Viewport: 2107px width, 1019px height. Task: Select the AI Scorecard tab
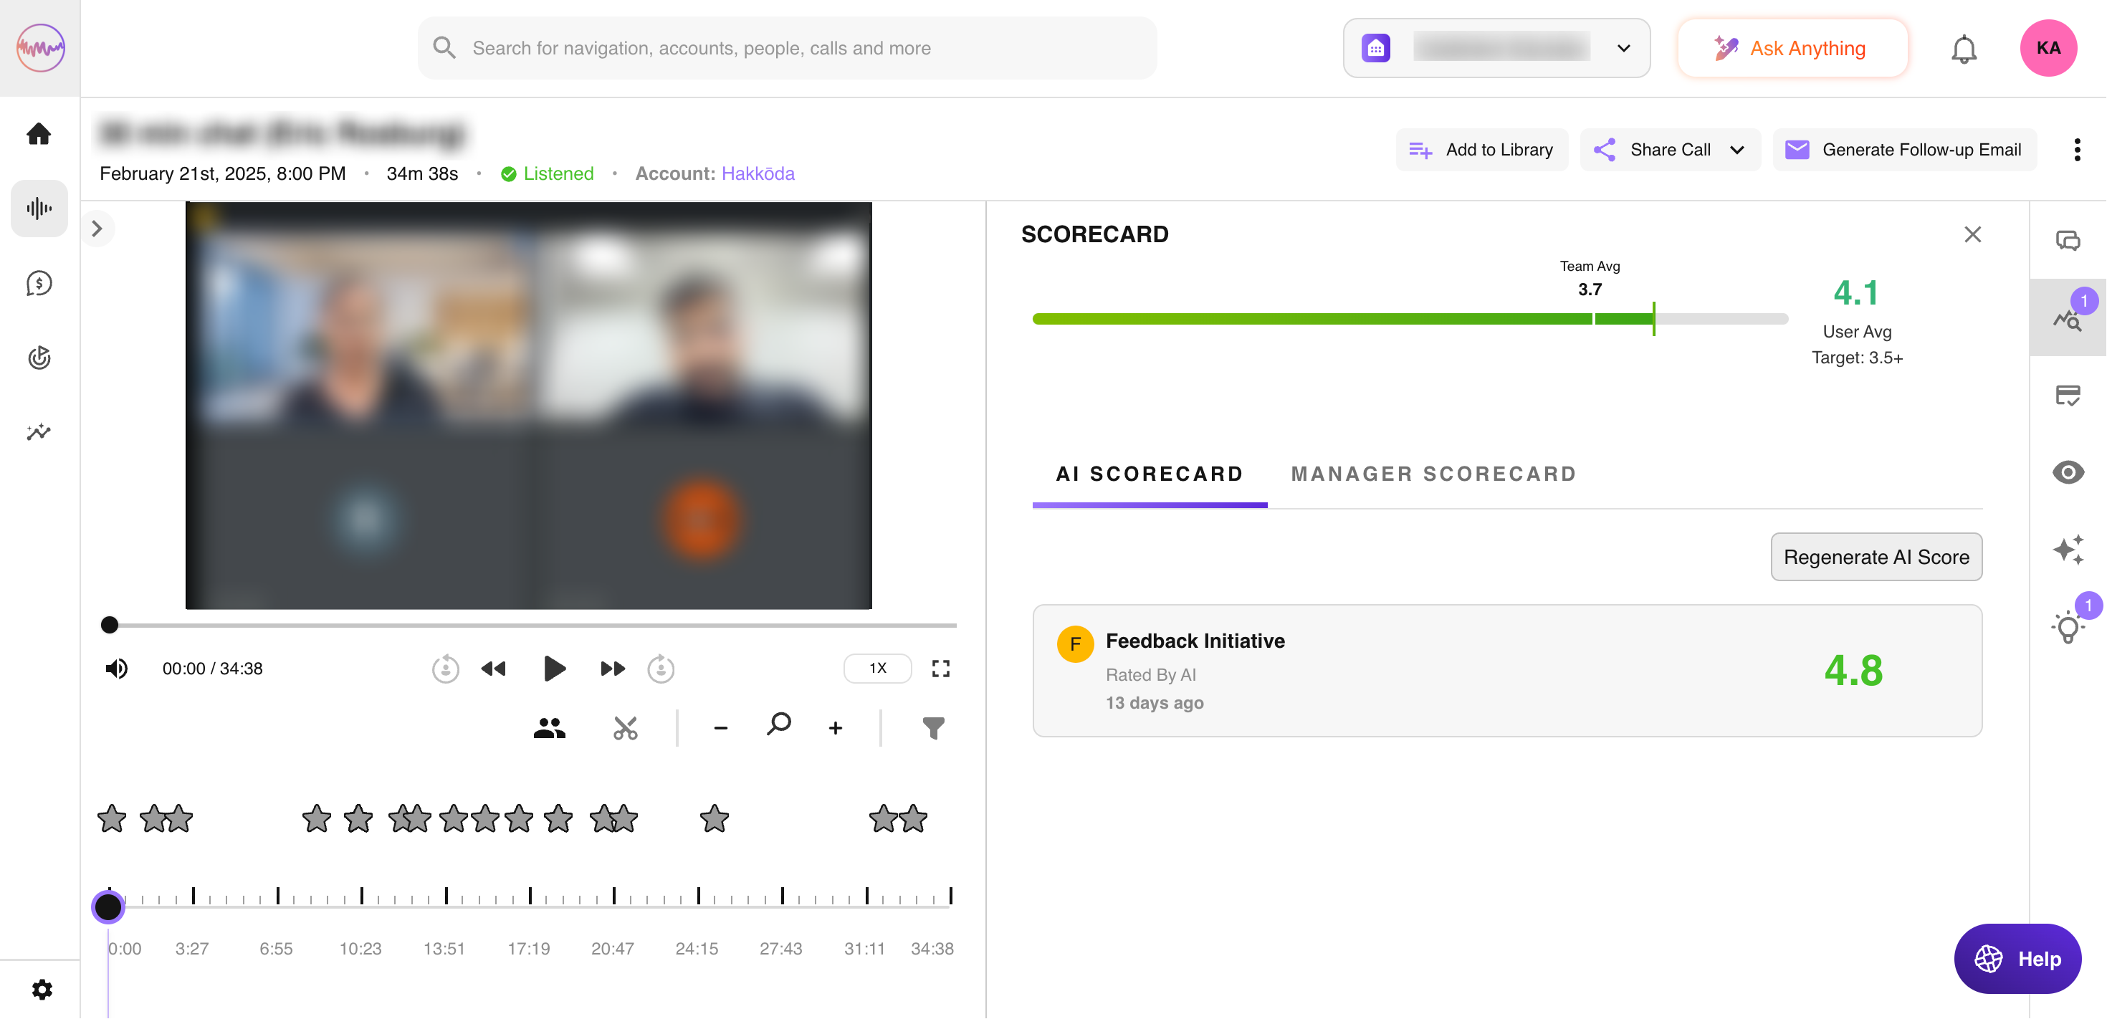click(1148, 474)
